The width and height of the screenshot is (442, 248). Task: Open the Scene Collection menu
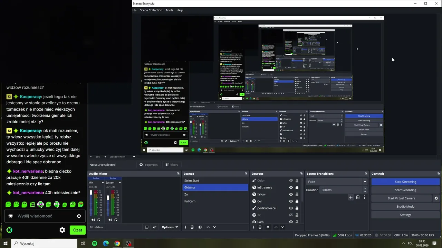[151, 10]
